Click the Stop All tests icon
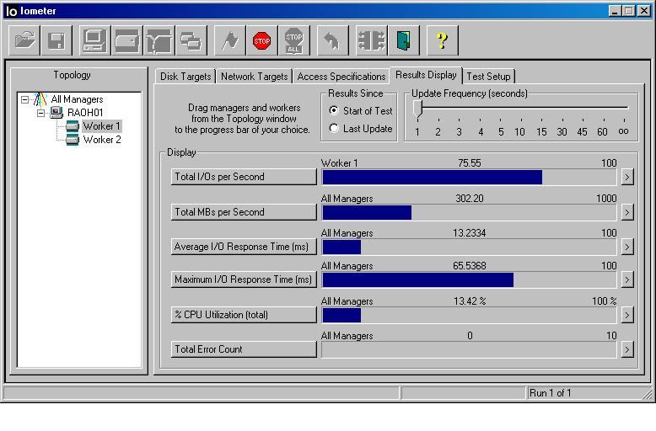 (x=294, y=40)
